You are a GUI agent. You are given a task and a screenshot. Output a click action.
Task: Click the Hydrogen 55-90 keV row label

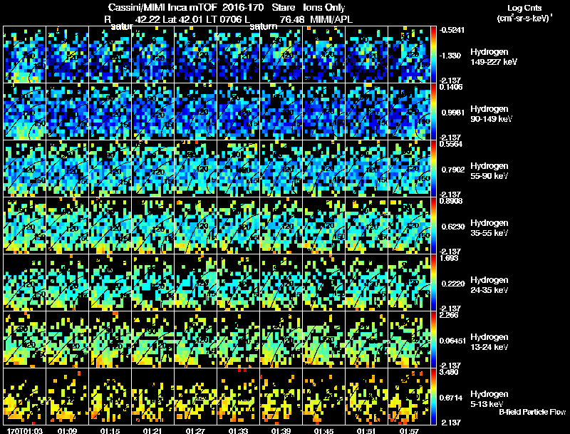(x=489, y=171)
